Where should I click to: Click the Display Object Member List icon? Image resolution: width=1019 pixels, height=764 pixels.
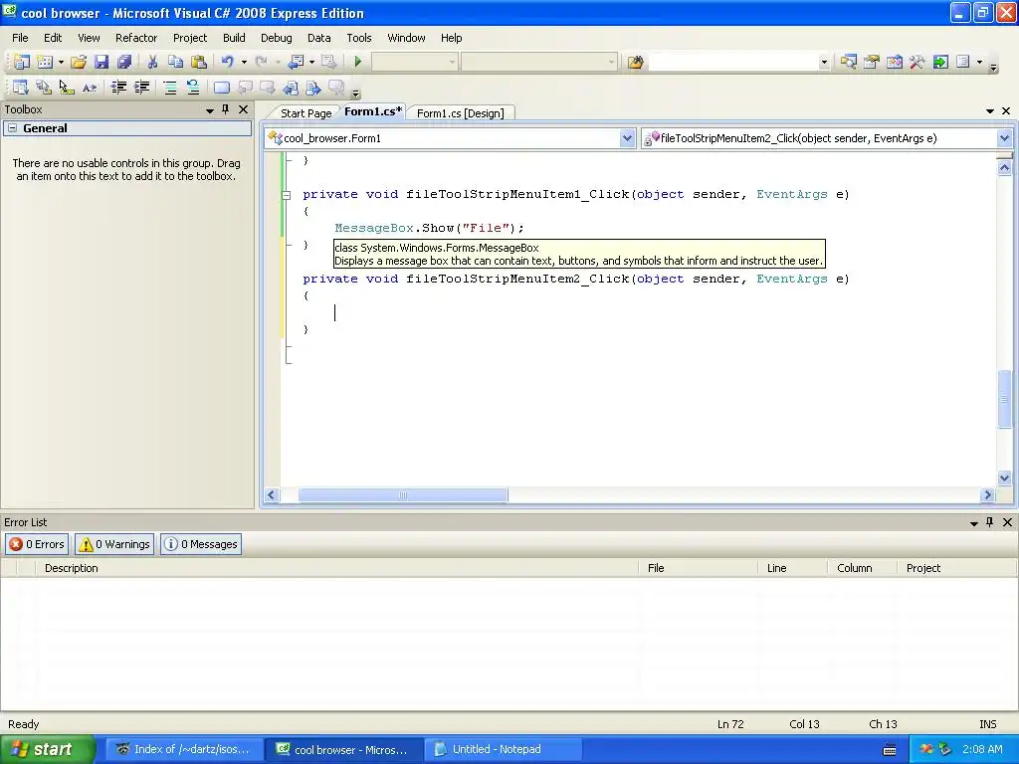tap(20, 88)
